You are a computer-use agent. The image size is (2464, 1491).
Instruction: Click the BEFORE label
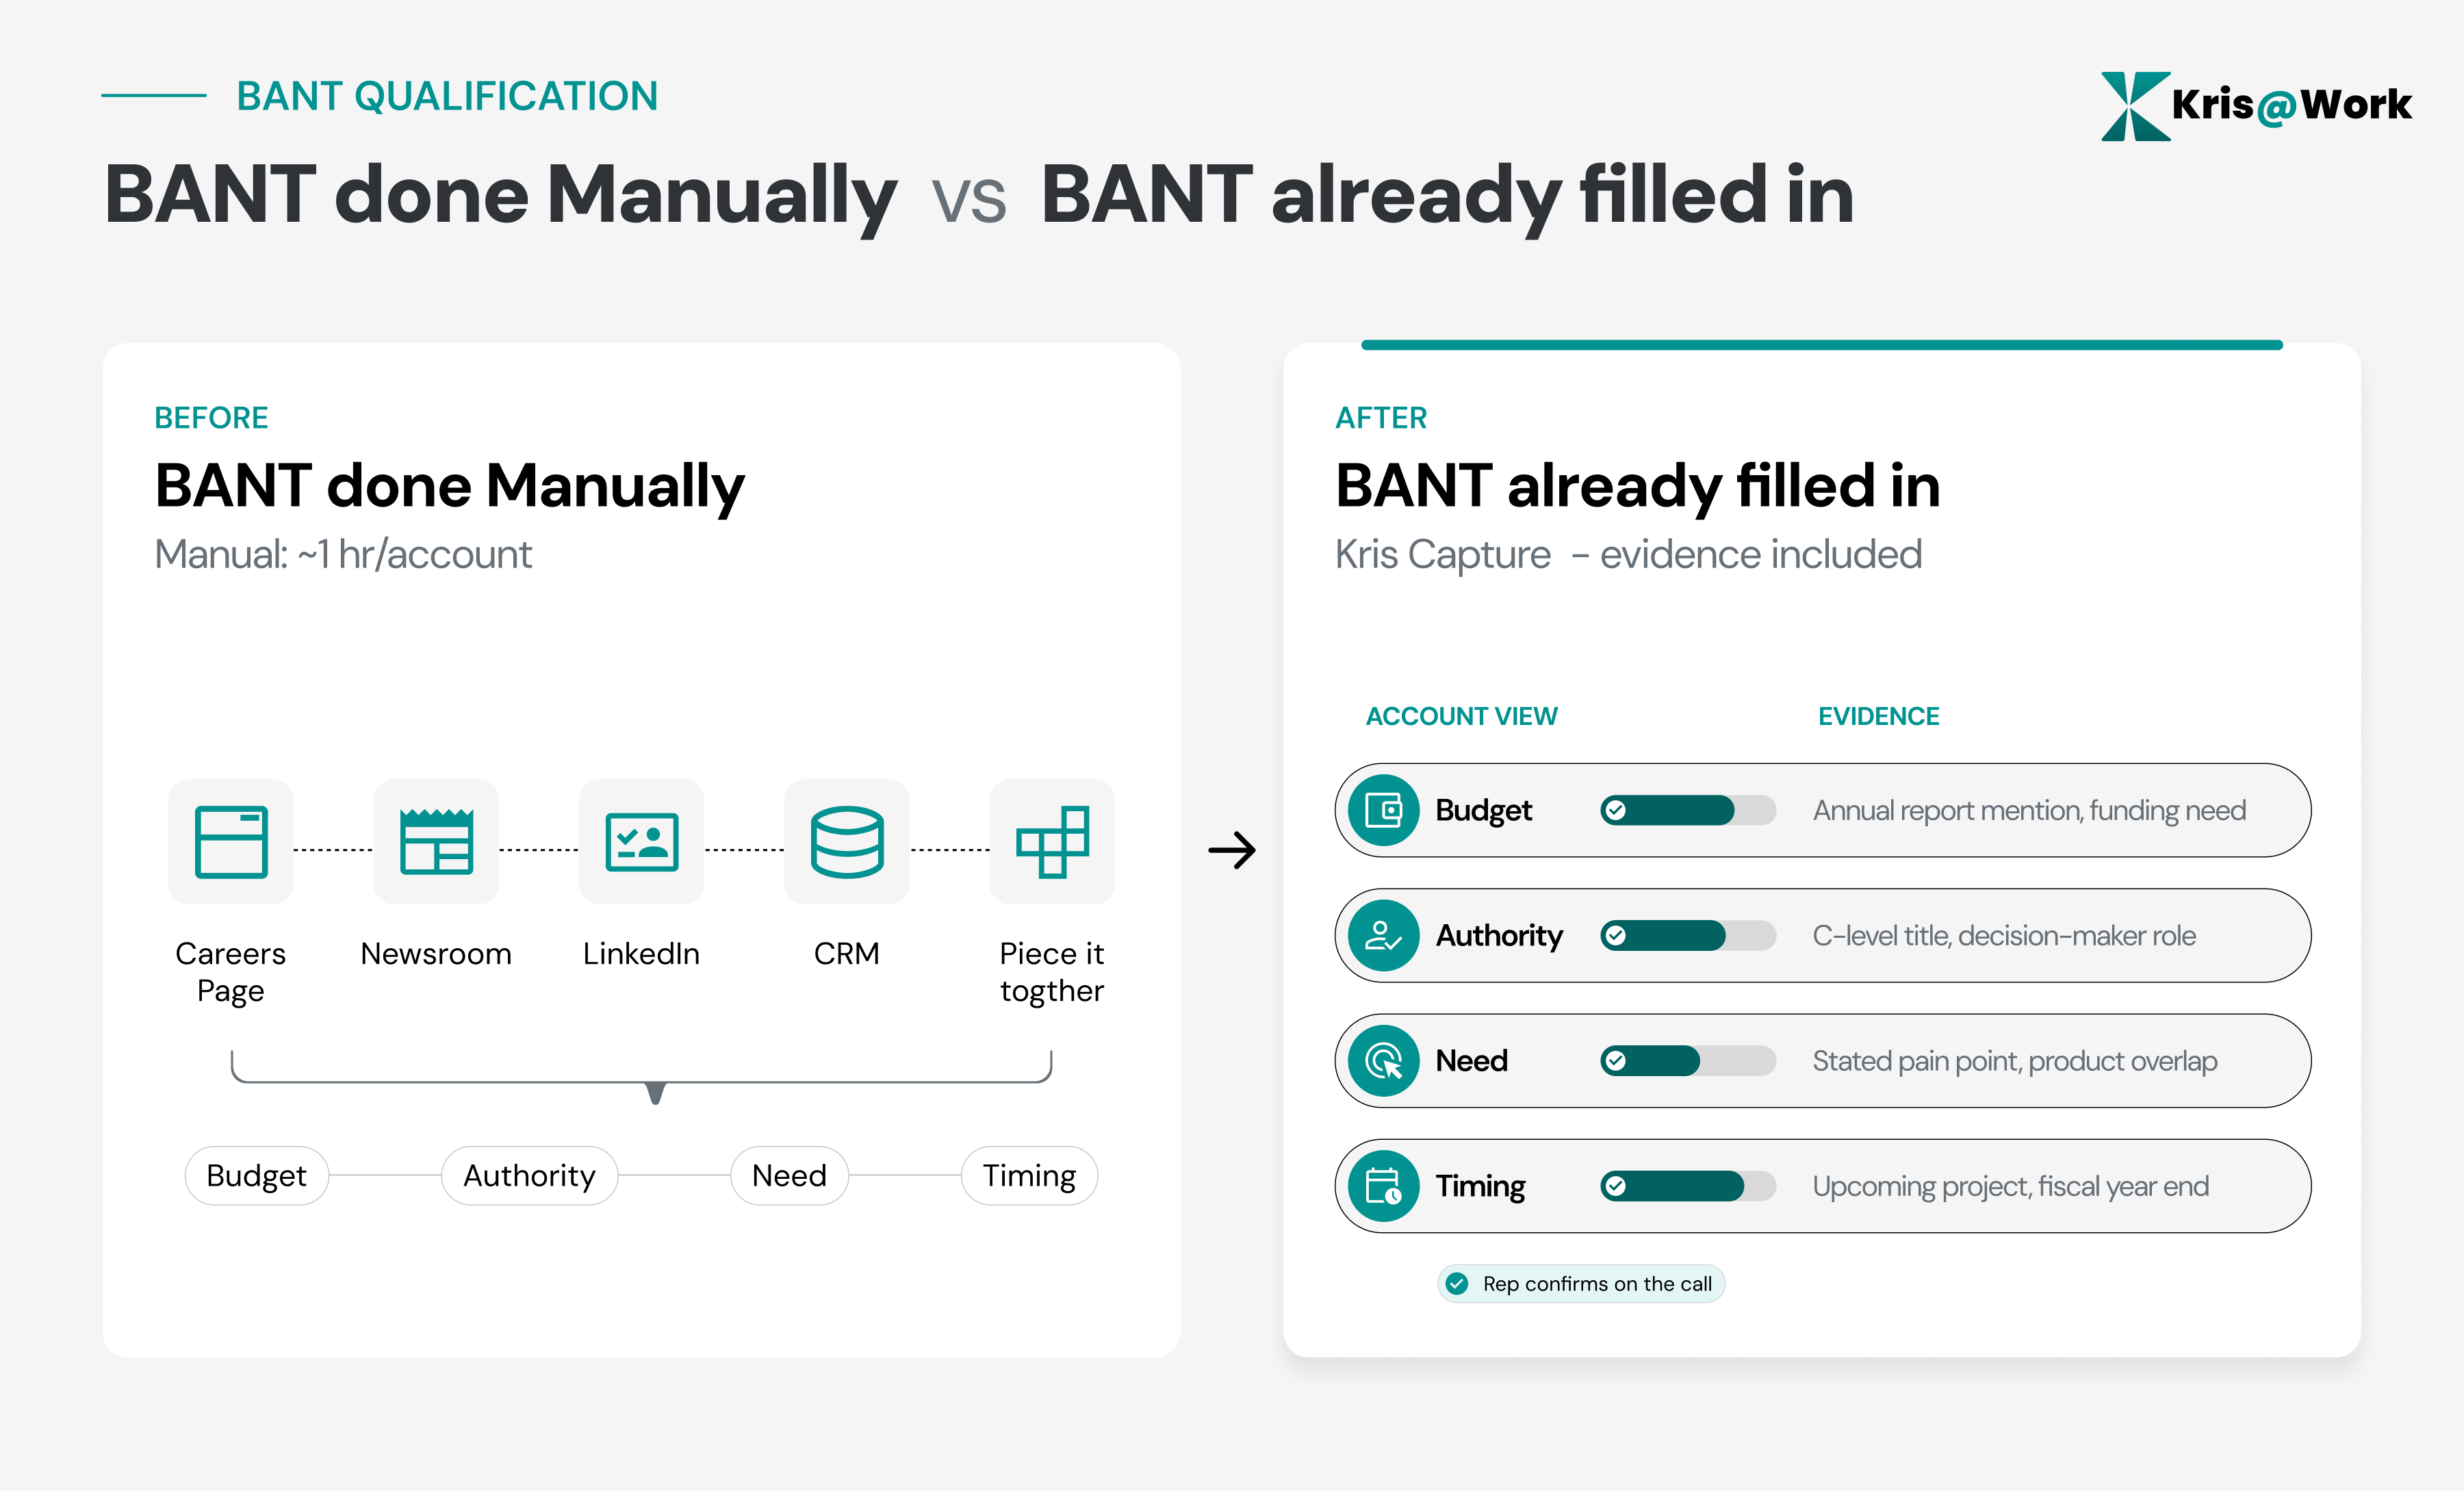211,417
